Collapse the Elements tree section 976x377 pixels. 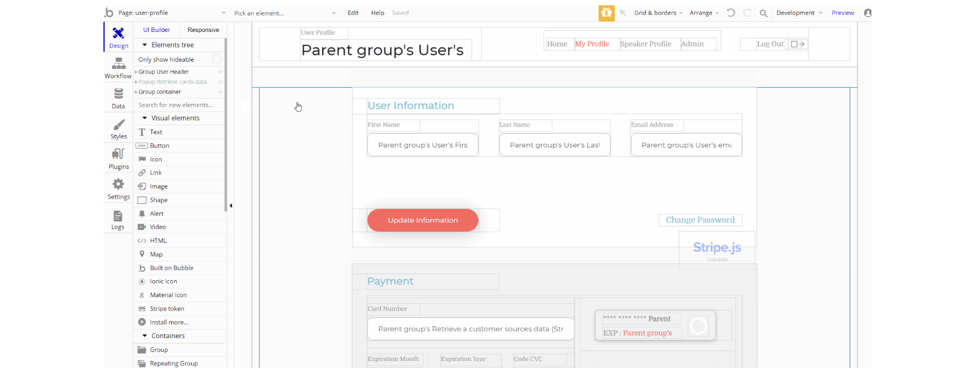145,45
